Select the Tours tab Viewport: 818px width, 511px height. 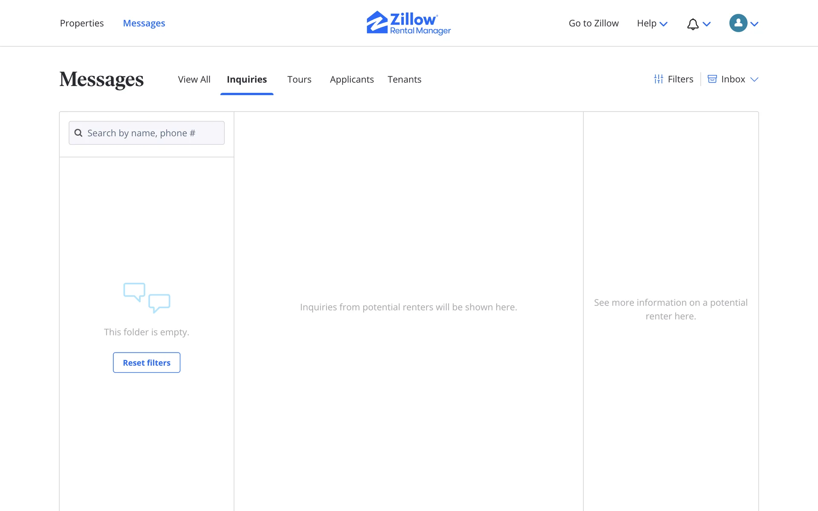(299, 80)
